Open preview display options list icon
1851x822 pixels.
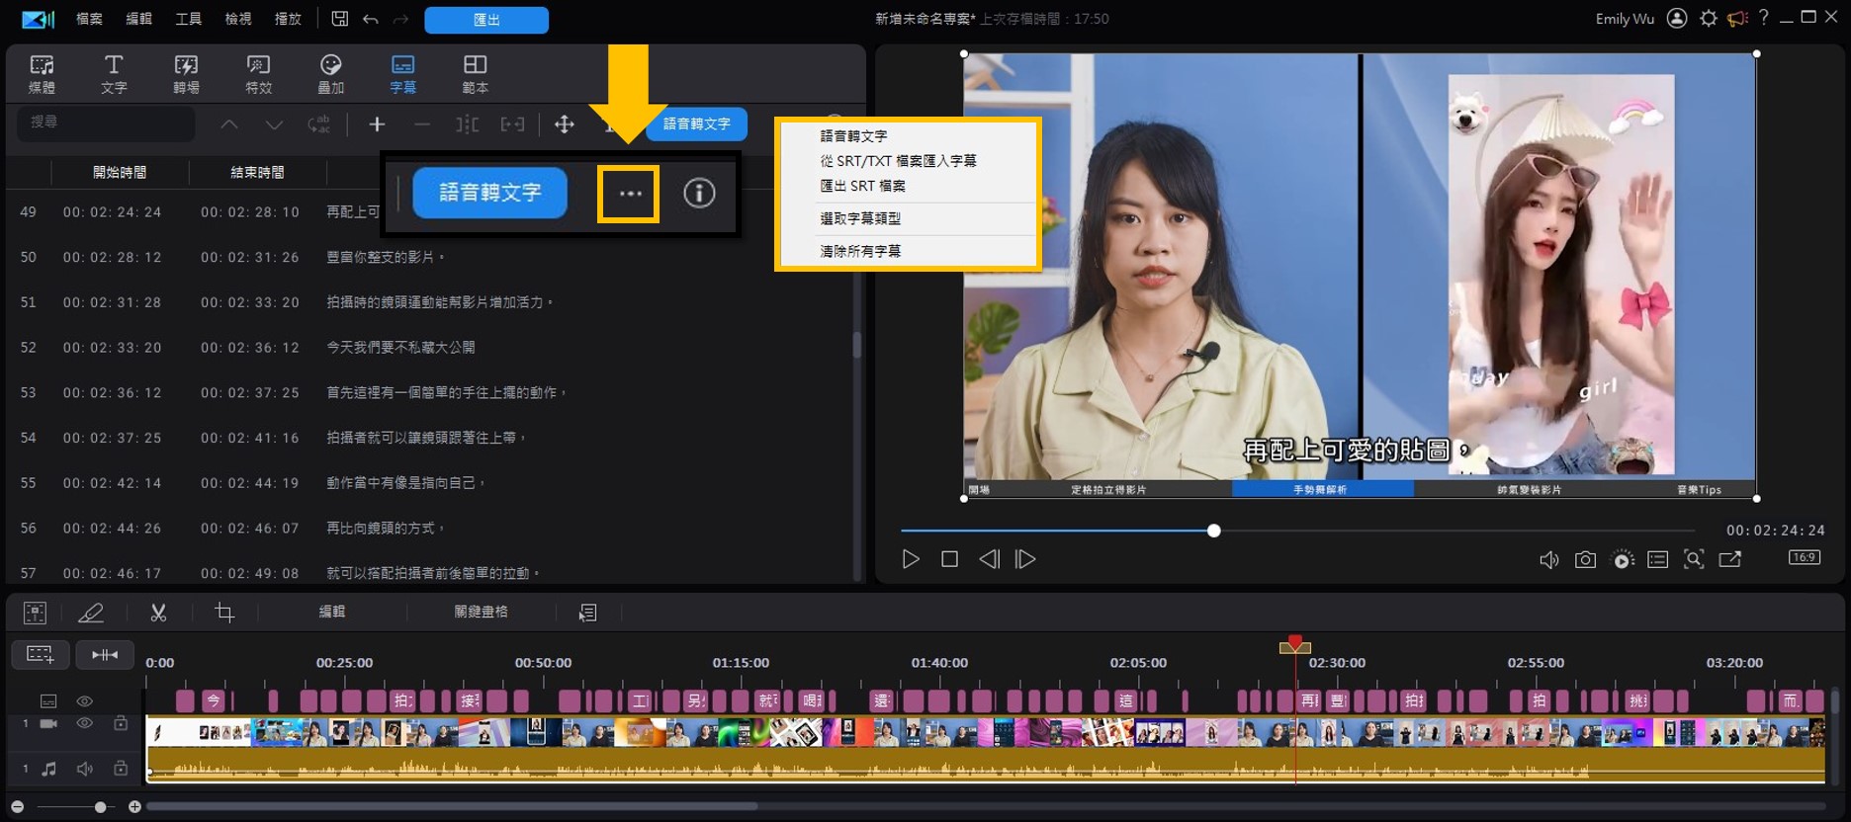1658,560
